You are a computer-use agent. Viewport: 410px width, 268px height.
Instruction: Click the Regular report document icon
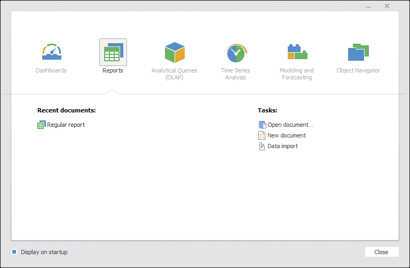[x=42, y=125]
